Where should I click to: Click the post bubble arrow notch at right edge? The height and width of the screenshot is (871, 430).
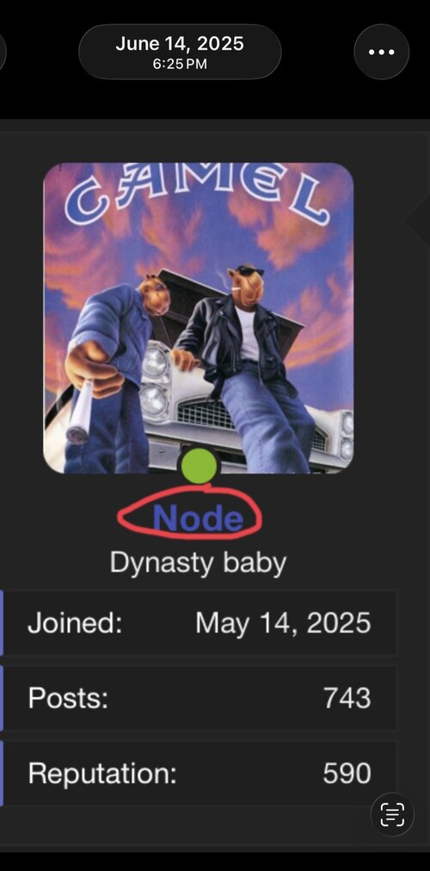pos(416,221)
